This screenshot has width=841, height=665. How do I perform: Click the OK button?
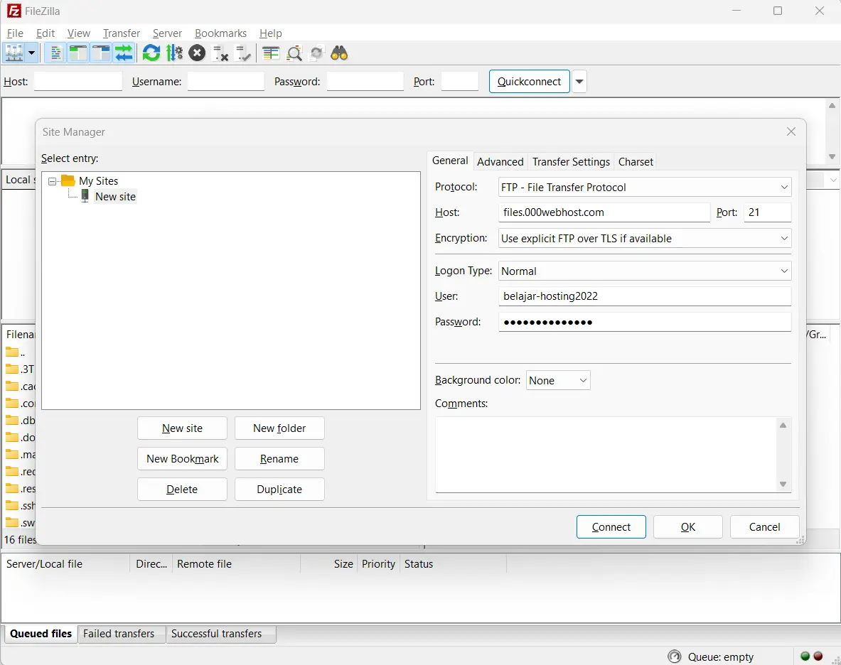[687, 527]
